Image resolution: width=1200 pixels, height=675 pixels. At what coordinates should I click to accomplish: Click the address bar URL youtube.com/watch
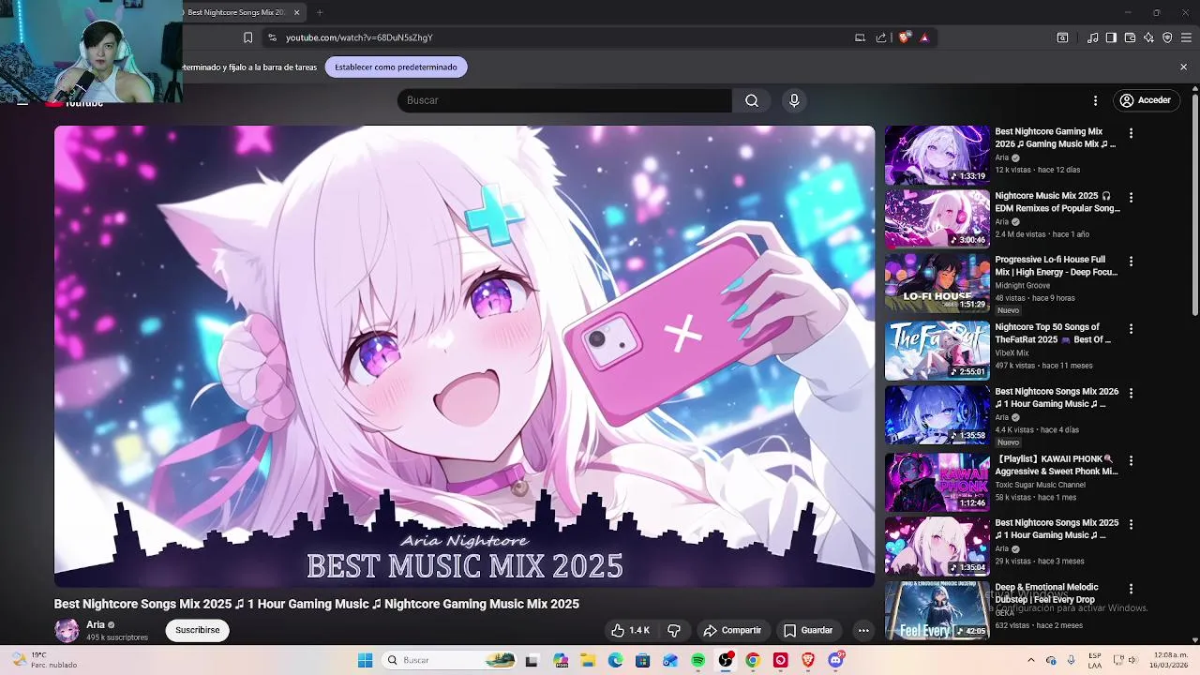tap(359, 37)
